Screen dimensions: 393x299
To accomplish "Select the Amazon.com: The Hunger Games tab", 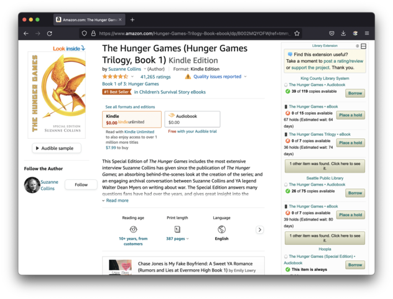I will click(x=89, y=19).
